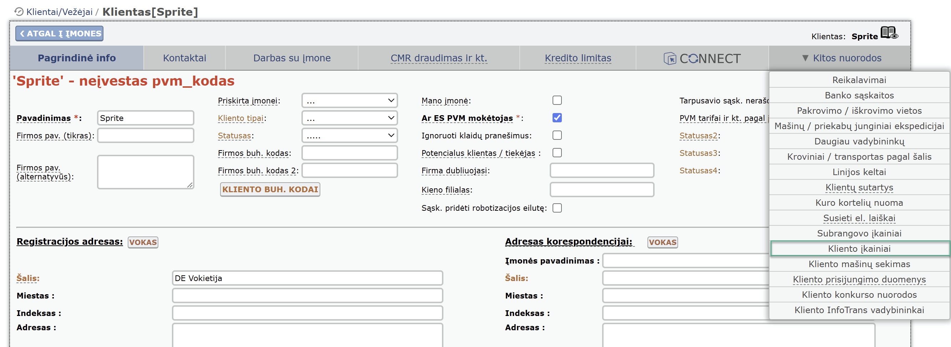Click the orange Kliento tipai label link

tap(241, 118)
